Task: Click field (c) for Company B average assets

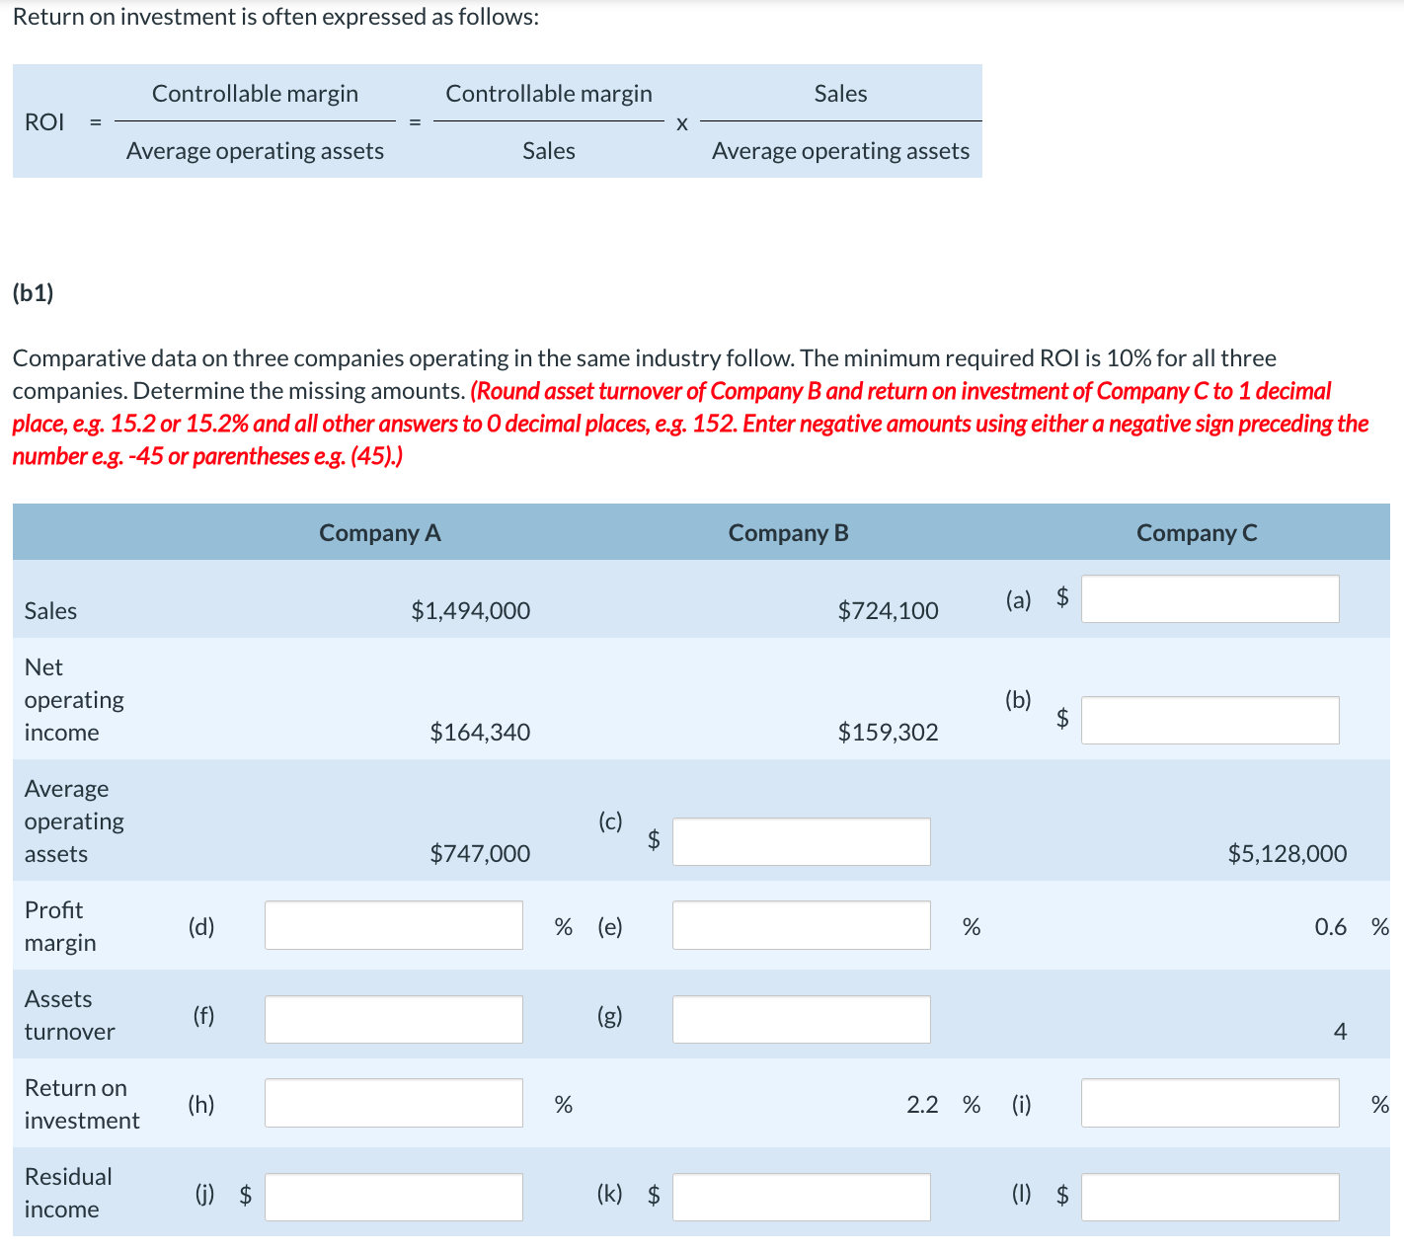Action: [x=800, y=840]
